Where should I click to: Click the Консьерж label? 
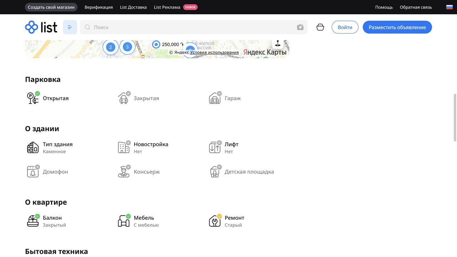pos(147,172)
